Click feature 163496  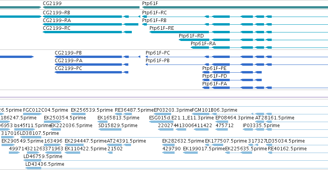point(52,145)
